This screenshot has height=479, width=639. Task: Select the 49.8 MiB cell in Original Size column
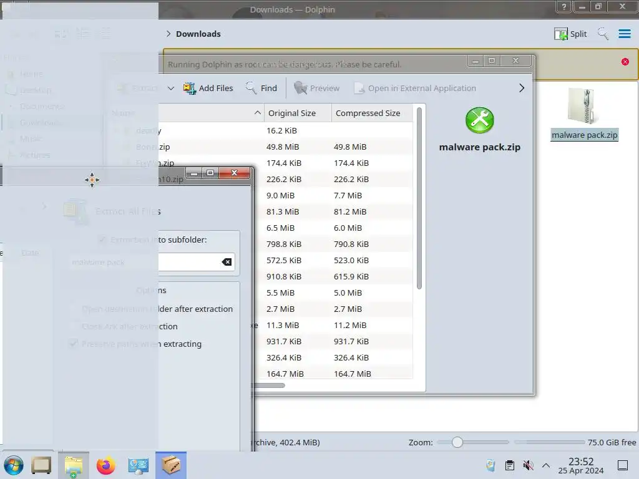point(283,147)
